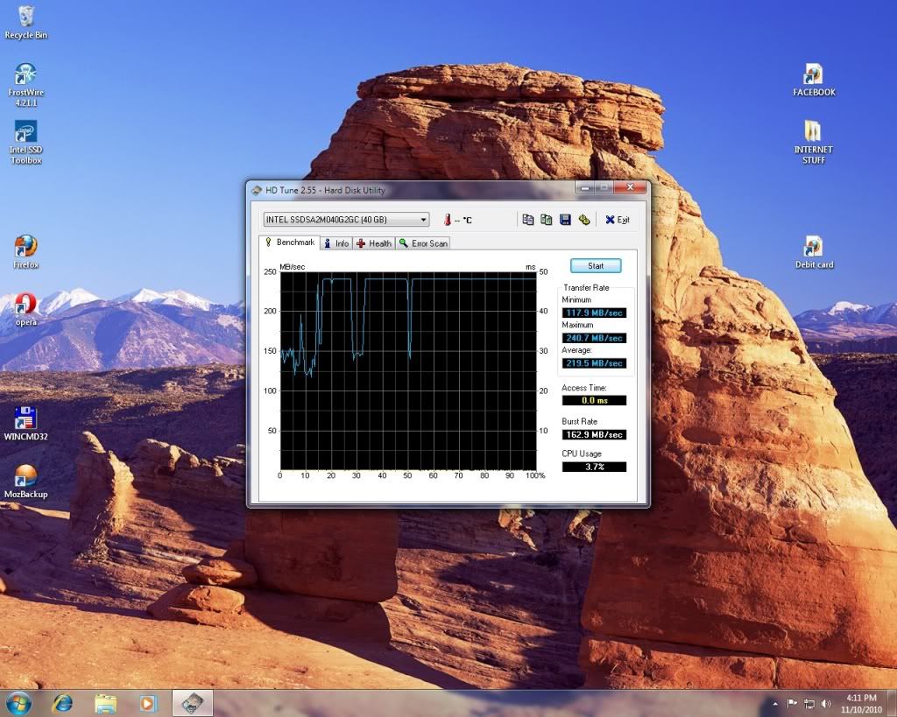Open the network tray icon
The width and height of the screenshot is (897, 717).
(809, 704)
